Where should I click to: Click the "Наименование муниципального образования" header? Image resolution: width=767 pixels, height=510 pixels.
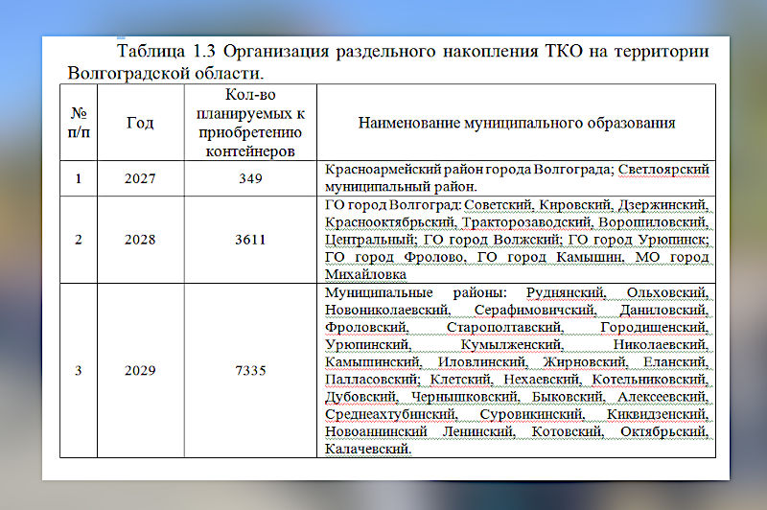(517, 123)
